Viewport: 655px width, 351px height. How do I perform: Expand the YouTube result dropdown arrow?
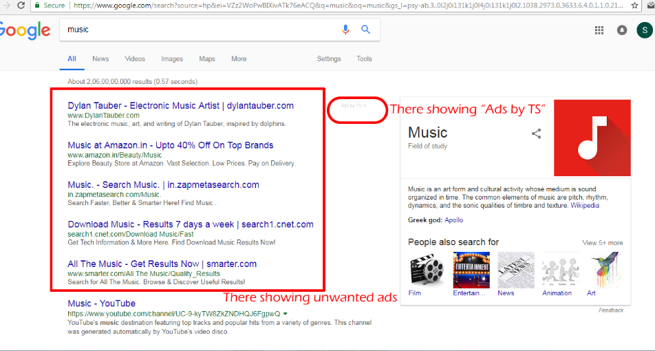[x=286, y=314]
